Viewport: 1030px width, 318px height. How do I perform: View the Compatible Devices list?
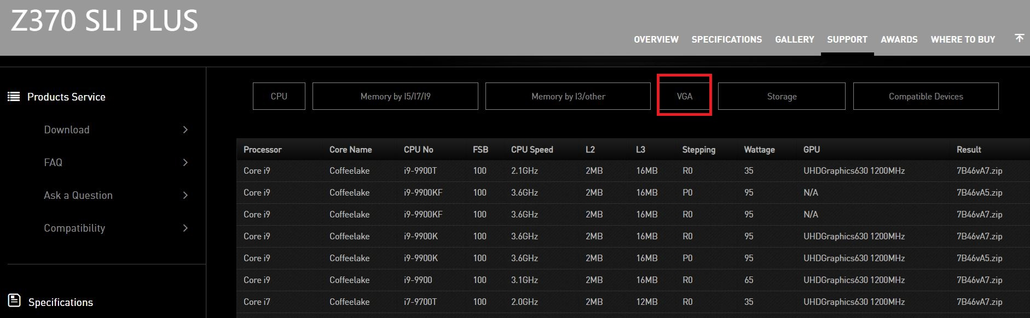[925, 96]
